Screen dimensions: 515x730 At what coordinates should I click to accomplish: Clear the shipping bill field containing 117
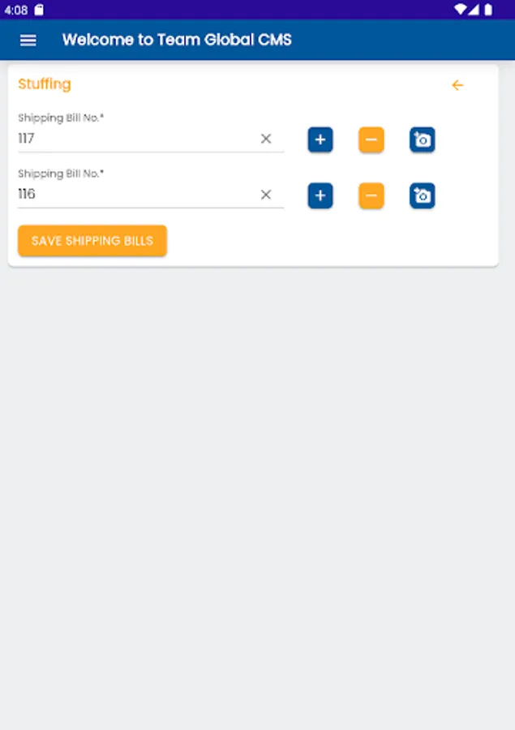(x=265, y=139)
